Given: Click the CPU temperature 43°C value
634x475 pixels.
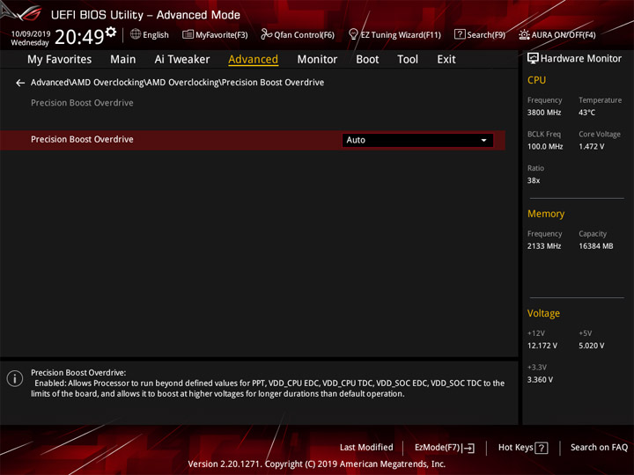Looking at the screenshot, I should [x=586, y=113].
